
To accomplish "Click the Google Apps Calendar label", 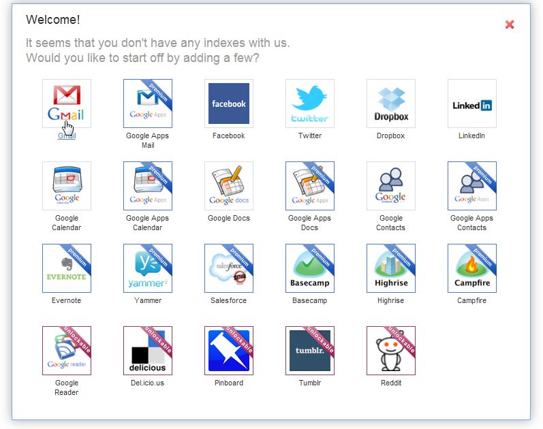I will point(148,223).
